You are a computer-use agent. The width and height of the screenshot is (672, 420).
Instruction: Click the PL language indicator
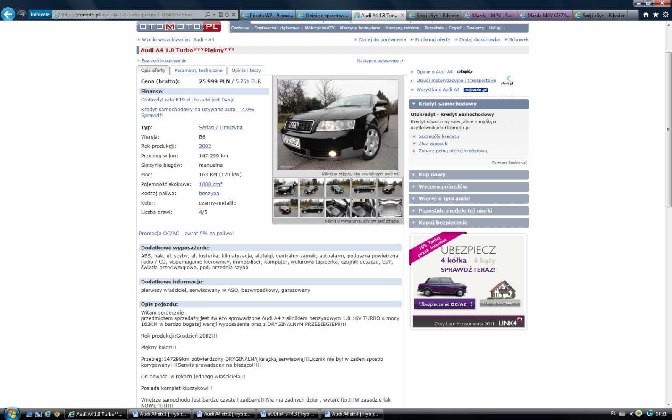click(x=613, y=414)
